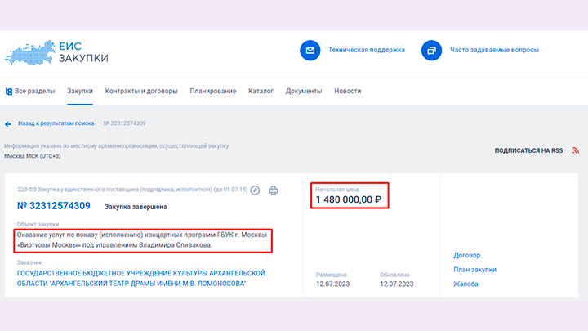Click the orange RSS feed icon
This screenshot has height=331, width=588.
coord(576,150)
